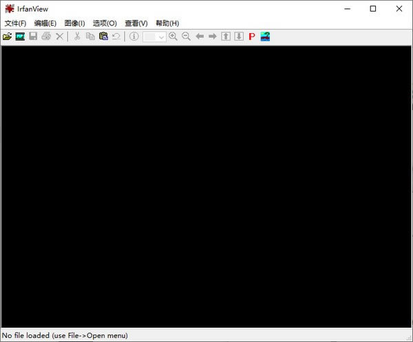Go to previous image with left arrow
This screenshot has height=342, width=413.
[x=200, y=36]
